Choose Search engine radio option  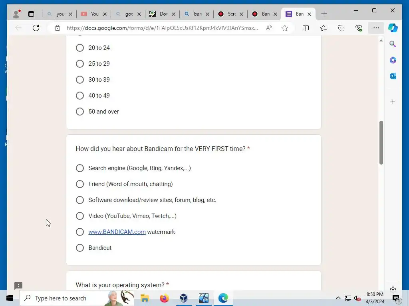80,168
